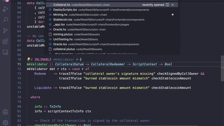This screenshot has height=126, width=224.
Task: Click checkSignedByCollOwner on line 73
Action: pos(178,74)
